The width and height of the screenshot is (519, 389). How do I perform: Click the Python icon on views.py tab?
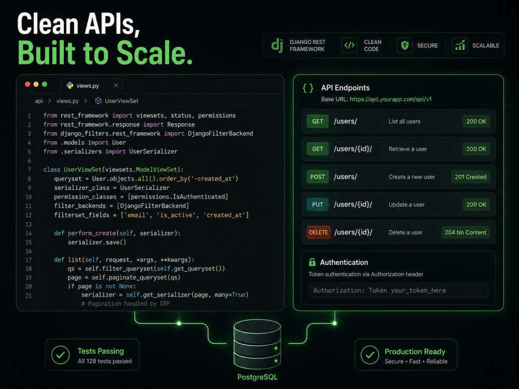tap(70, 86)
